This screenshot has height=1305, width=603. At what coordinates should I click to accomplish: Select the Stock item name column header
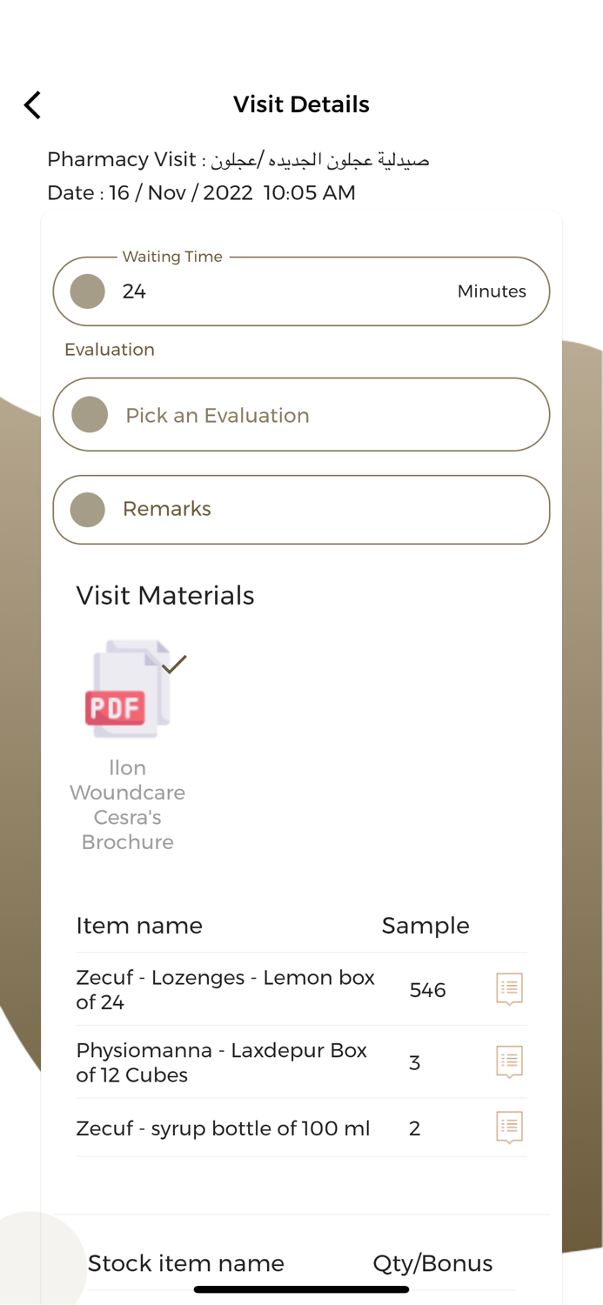point(185,1263)
